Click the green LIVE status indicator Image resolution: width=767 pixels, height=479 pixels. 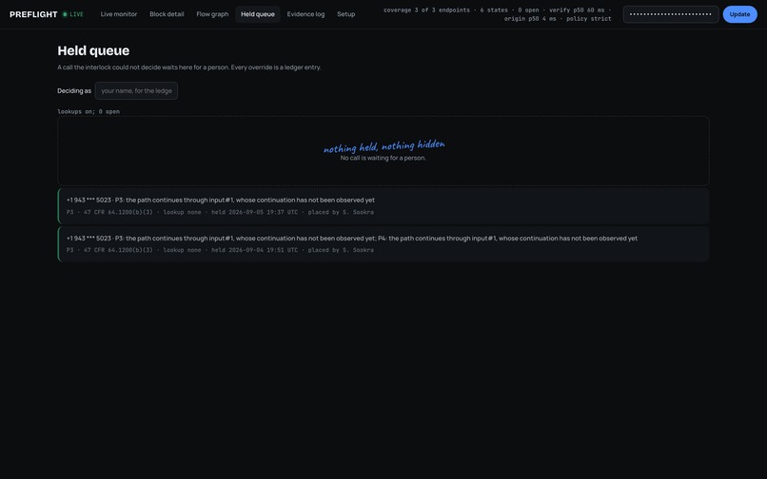click(73, 14)
